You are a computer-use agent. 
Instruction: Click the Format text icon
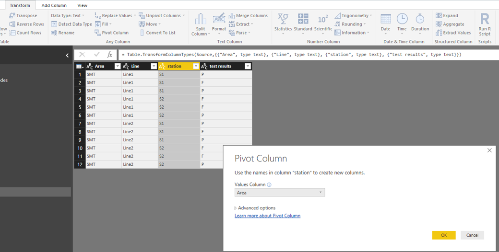coord(219,18)
